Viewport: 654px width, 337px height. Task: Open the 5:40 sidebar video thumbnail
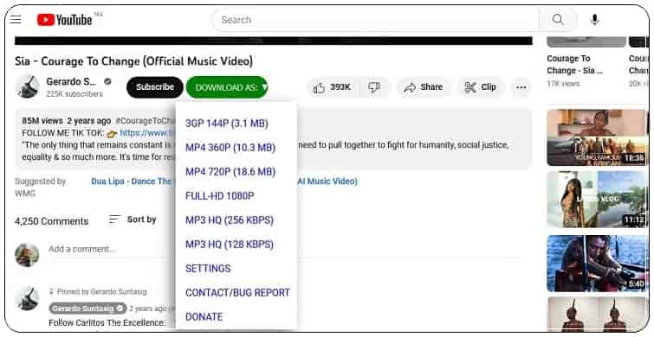point(597,264)
